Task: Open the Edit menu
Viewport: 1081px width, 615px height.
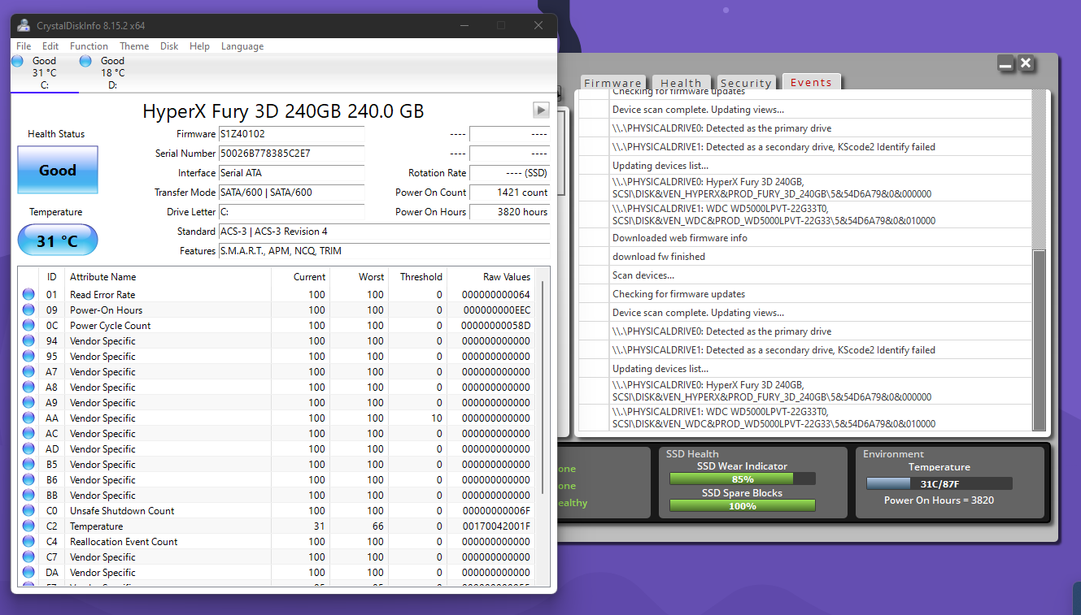Action: pos(50,46)
